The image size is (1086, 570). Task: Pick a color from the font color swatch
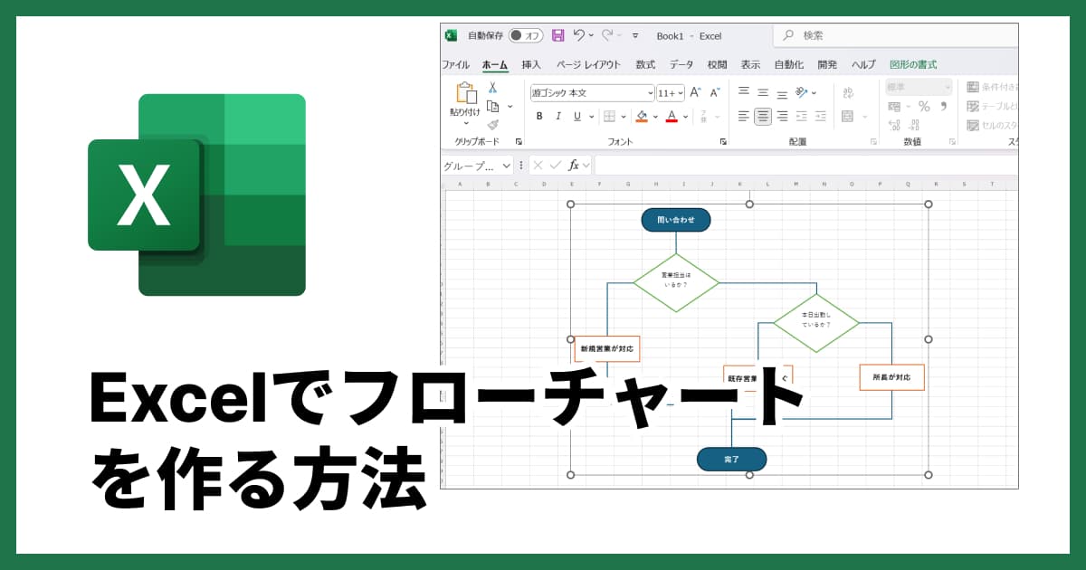click(x=672, y=118)
